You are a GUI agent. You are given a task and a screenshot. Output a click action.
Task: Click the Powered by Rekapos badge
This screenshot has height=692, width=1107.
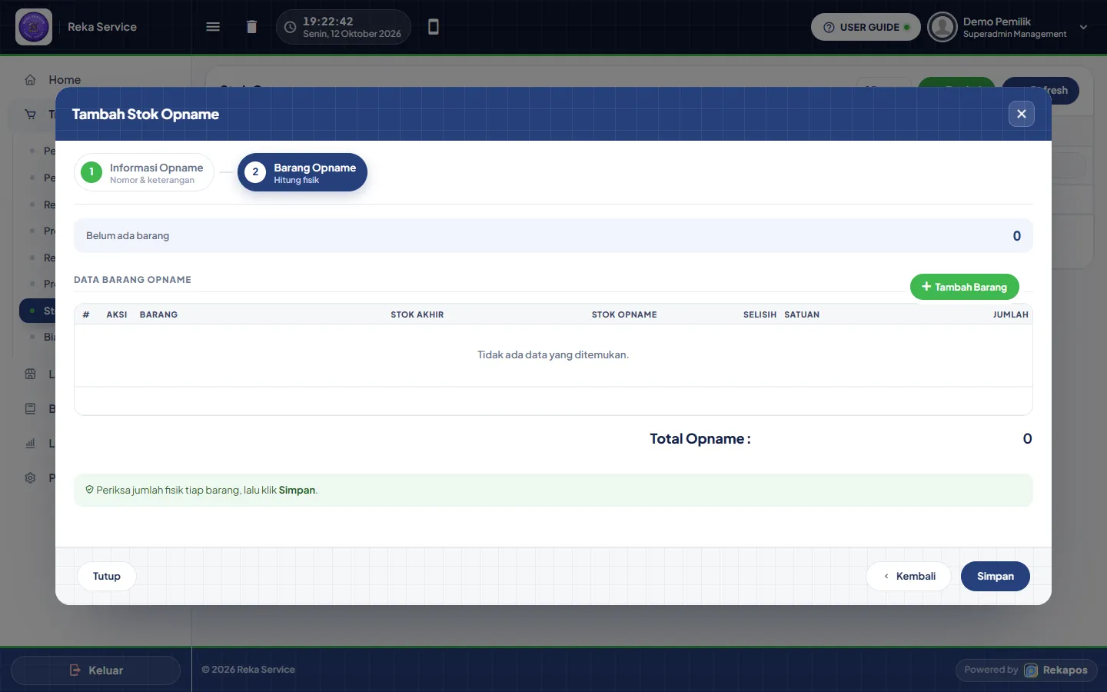click(1026, 670)
